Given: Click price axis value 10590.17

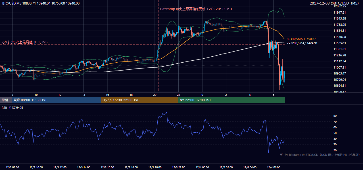Looking at the screenshot, I should coord(339,92).
